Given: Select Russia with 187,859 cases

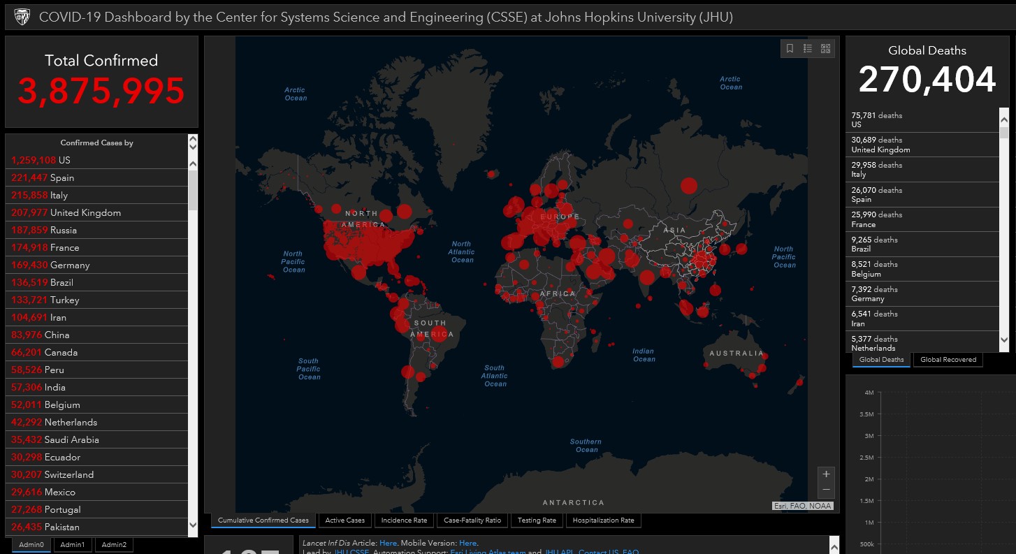Looking at the screenshot, I should (x=96, y=230).
